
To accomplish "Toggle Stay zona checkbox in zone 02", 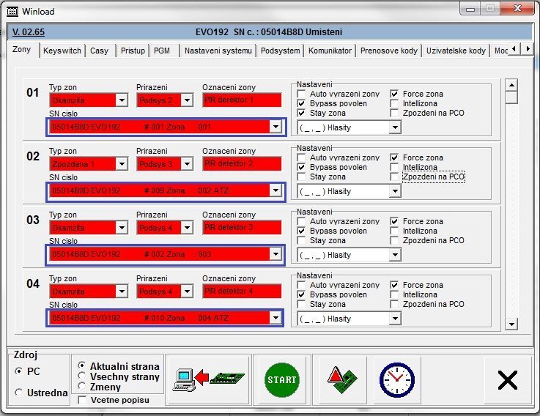I will pos(301,177).
